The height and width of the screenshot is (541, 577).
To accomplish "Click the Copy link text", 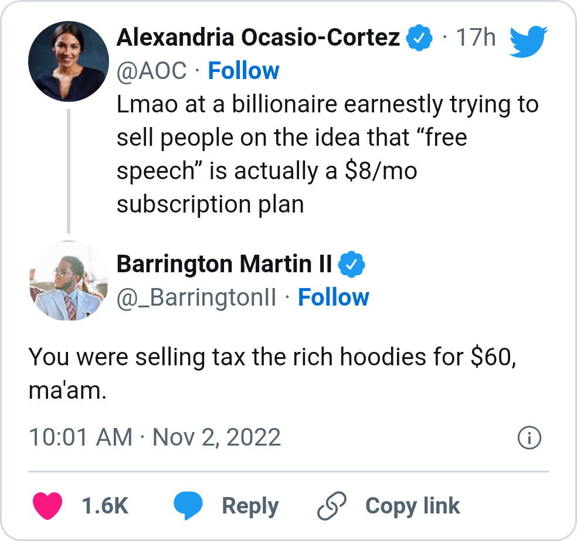I will point(412,506).
